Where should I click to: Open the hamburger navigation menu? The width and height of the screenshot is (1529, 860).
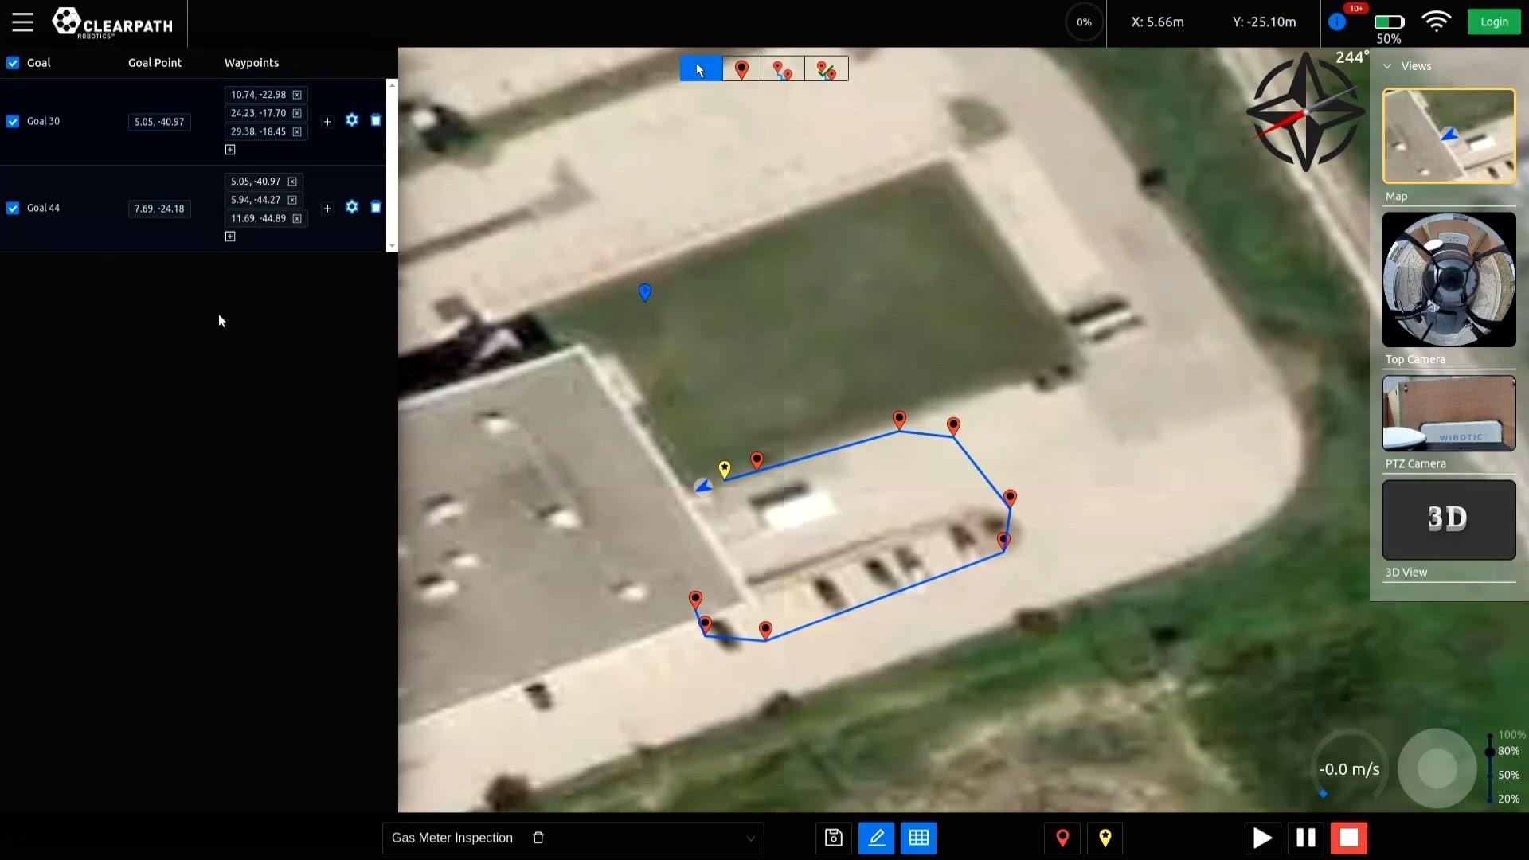[22, 22]
